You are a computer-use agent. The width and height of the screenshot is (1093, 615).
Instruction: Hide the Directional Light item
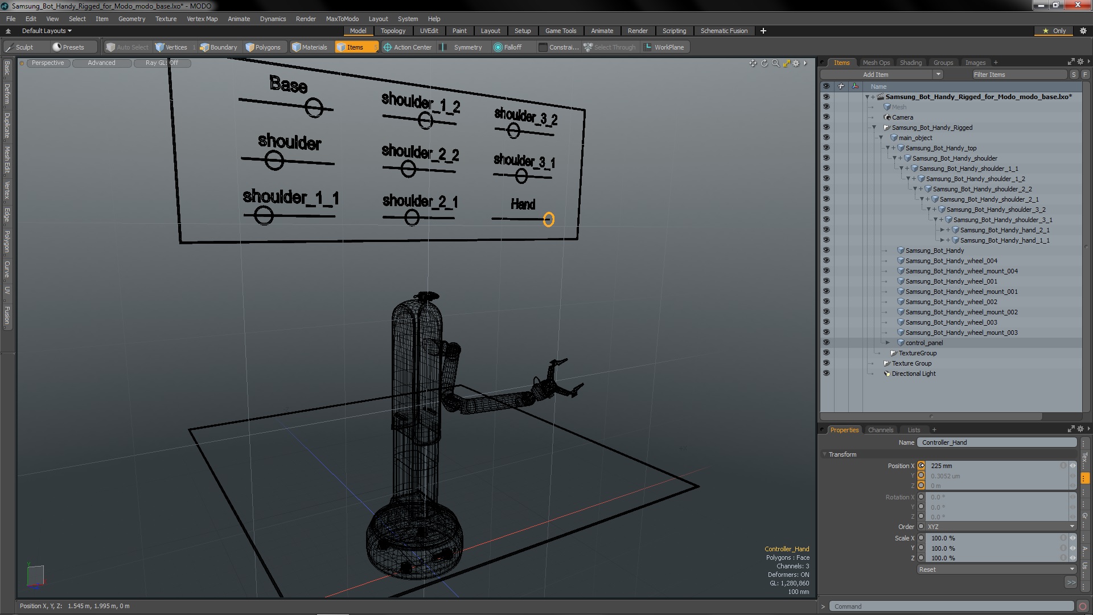pyautogui.click(x=826, y=374)
